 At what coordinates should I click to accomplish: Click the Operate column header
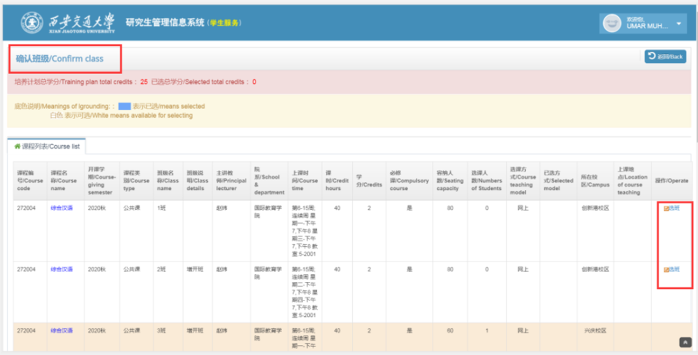coord(671,181)
